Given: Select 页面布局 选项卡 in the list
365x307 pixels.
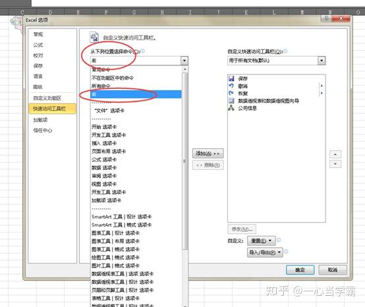Looking at the screenshot, I should 136,152.
